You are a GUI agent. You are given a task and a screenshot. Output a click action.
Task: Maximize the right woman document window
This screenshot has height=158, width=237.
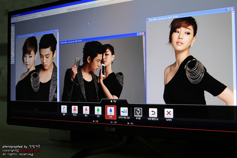(x=229, y=10)
